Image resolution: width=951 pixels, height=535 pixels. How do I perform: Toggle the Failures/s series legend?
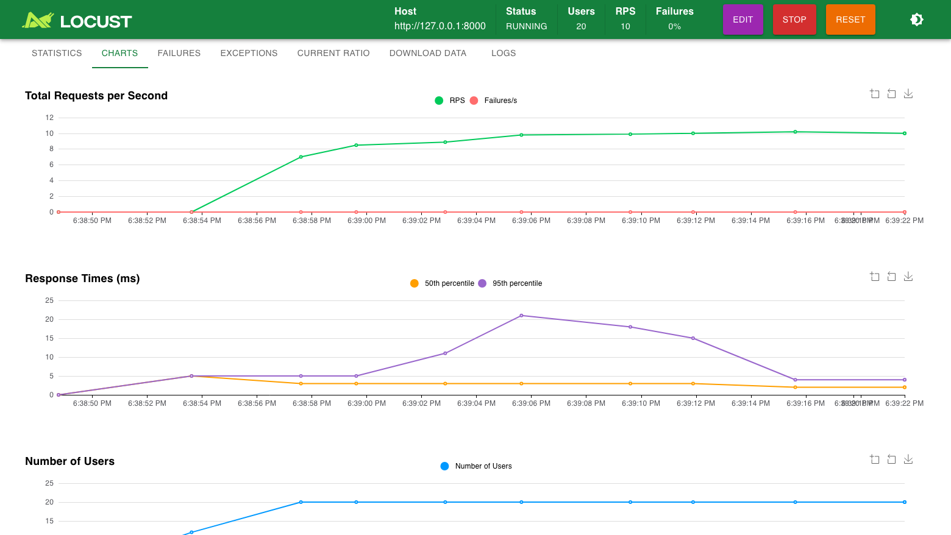coord(493,101)
